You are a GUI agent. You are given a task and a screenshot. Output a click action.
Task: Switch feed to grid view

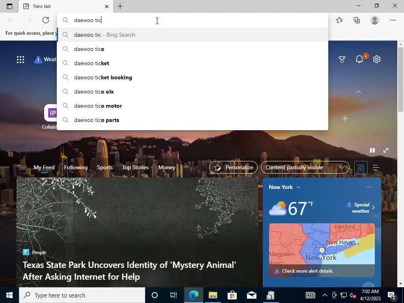coord(361,168)
